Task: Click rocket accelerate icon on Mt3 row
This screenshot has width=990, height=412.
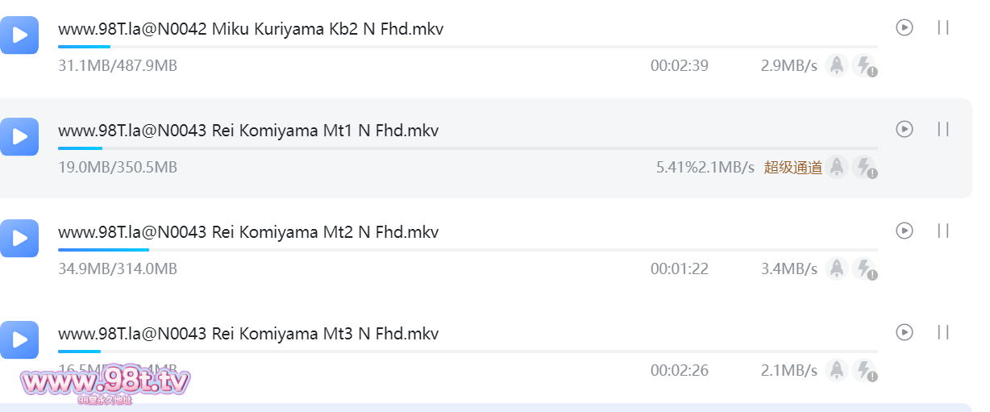Action: [837, 370]
